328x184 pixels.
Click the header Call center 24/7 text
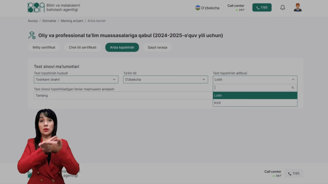click(x=236, y=8)
